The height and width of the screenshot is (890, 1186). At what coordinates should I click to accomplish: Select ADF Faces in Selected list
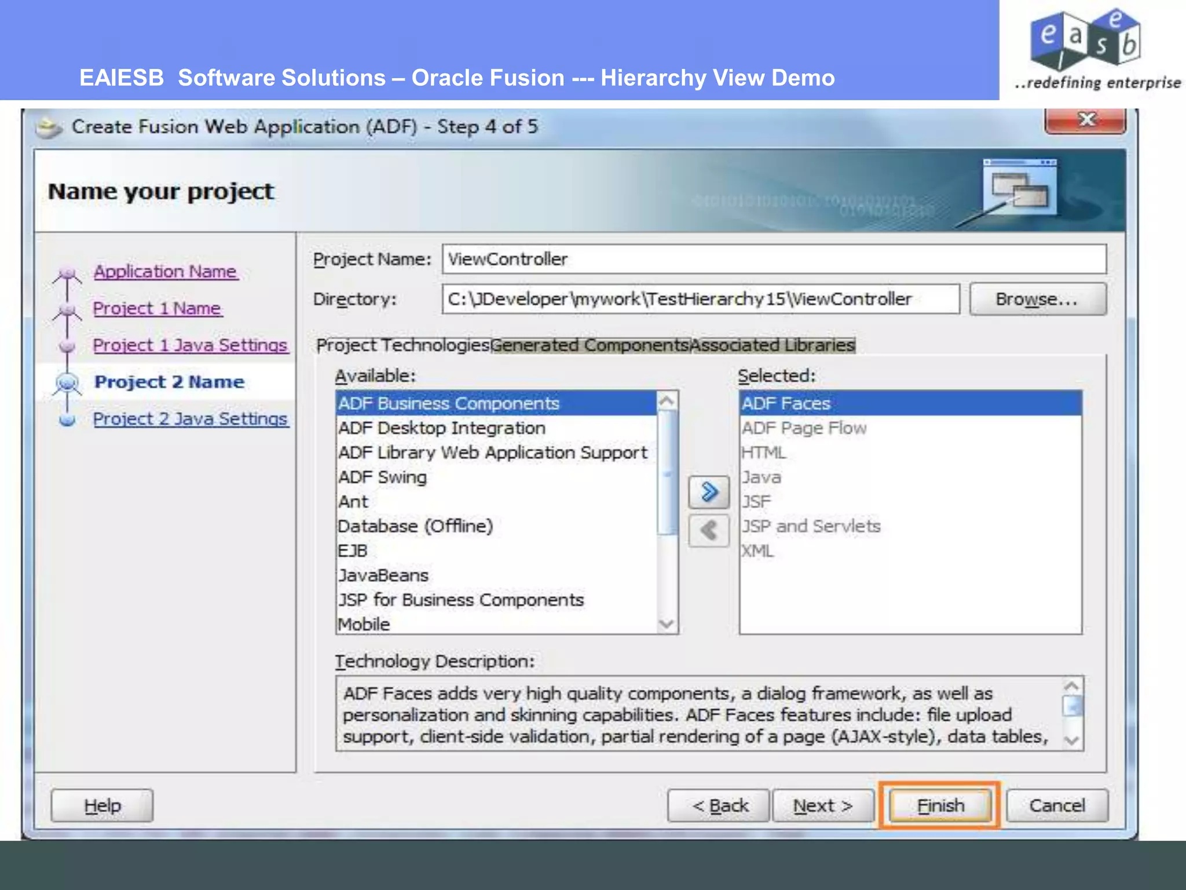pyautogui.click(x=910, y=403)
